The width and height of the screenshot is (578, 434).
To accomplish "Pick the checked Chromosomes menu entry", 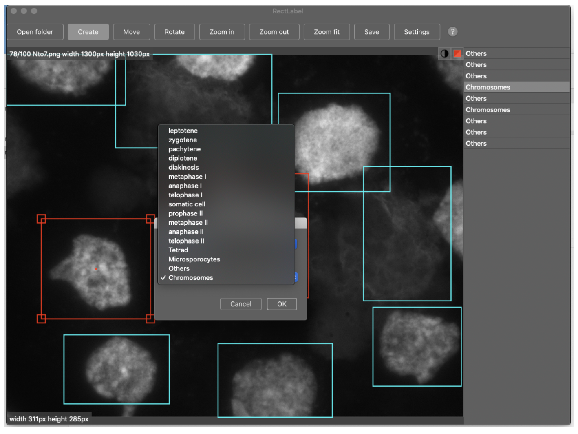I will [x=191, y=278].
